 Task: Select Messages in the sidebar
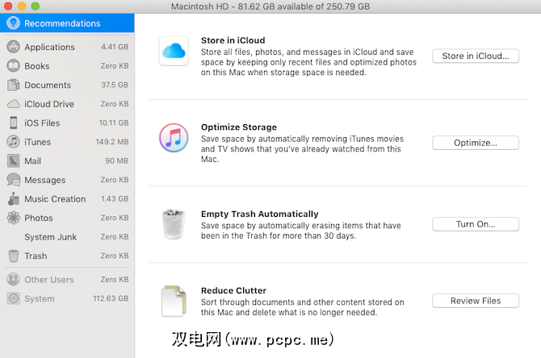pos(44,180)
